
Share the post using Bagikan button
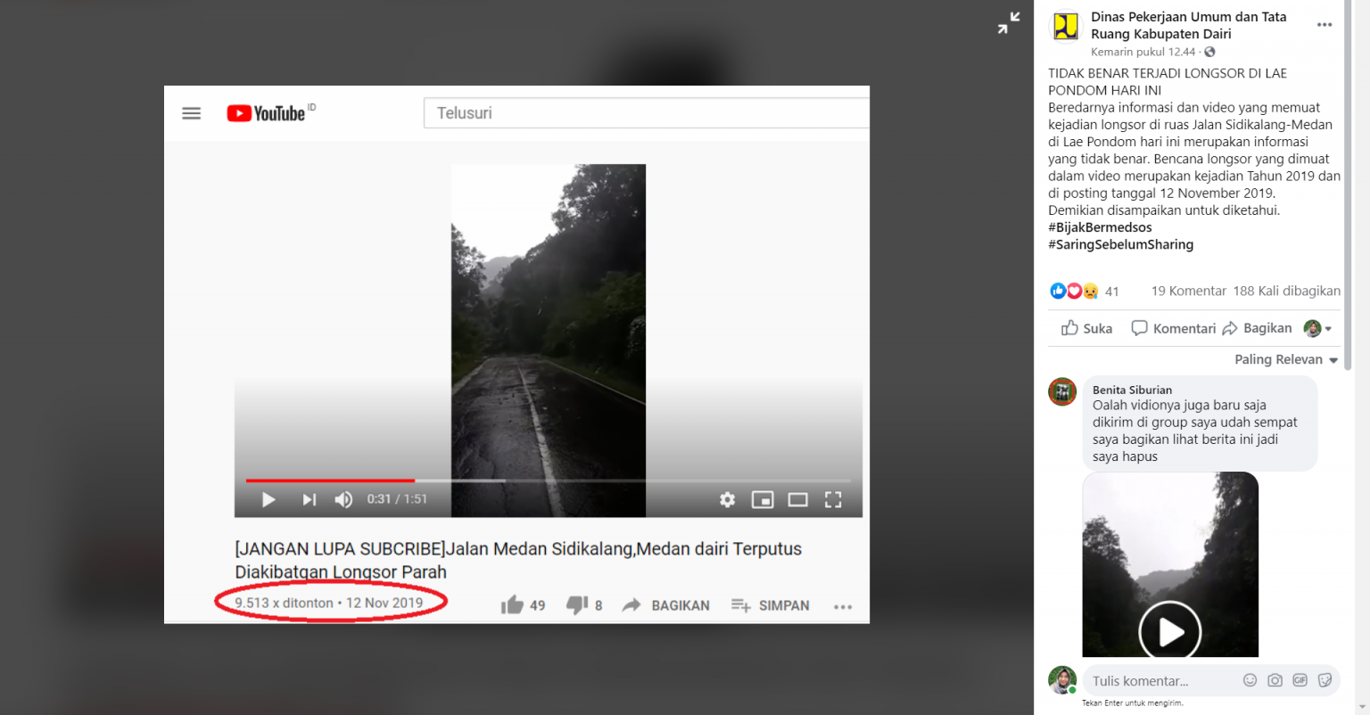click(x=1257, y=328)
